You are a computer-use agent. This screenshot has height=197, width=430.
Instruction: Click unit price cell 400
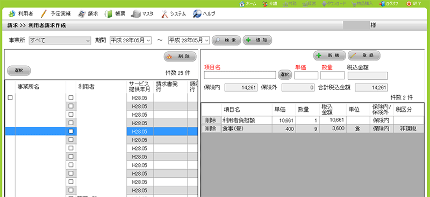pos(284,129)
